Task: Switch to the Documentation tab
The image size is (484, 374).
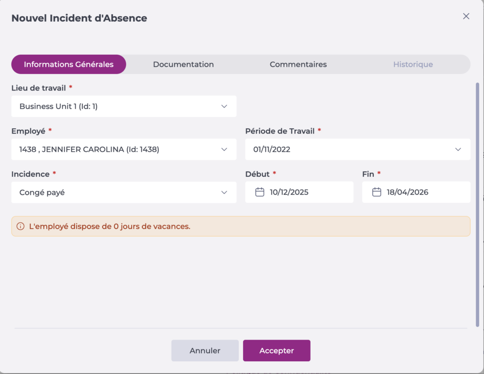Action: tap(183, 65)
